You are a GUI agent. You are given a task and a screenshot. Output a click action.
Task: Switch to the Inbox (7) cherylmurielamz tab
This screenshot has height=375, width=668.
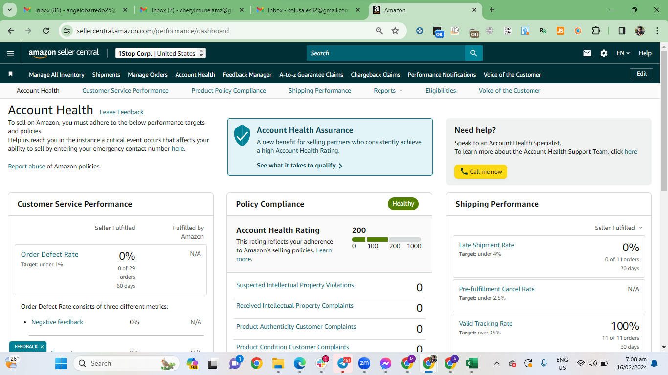(192, 10)
